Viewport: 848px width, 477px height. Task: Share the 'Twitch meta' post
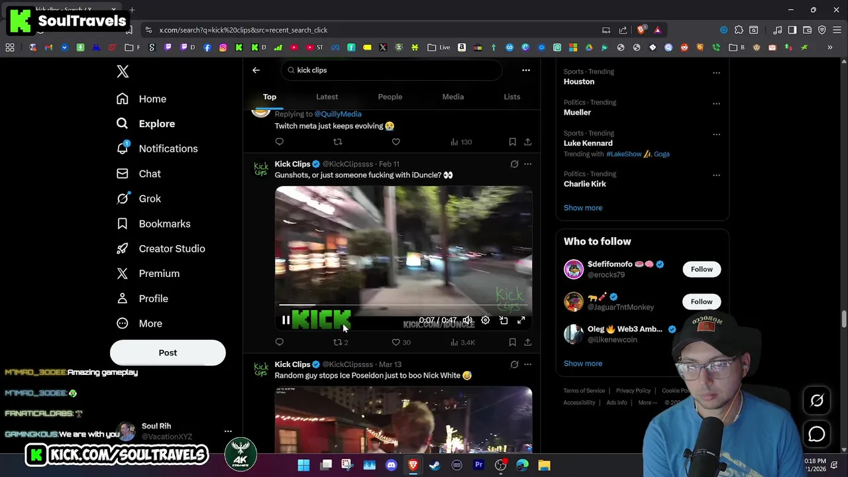(x=527, y=142)
